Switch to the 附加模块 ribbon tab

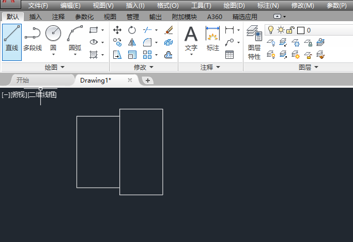point(185,17)
